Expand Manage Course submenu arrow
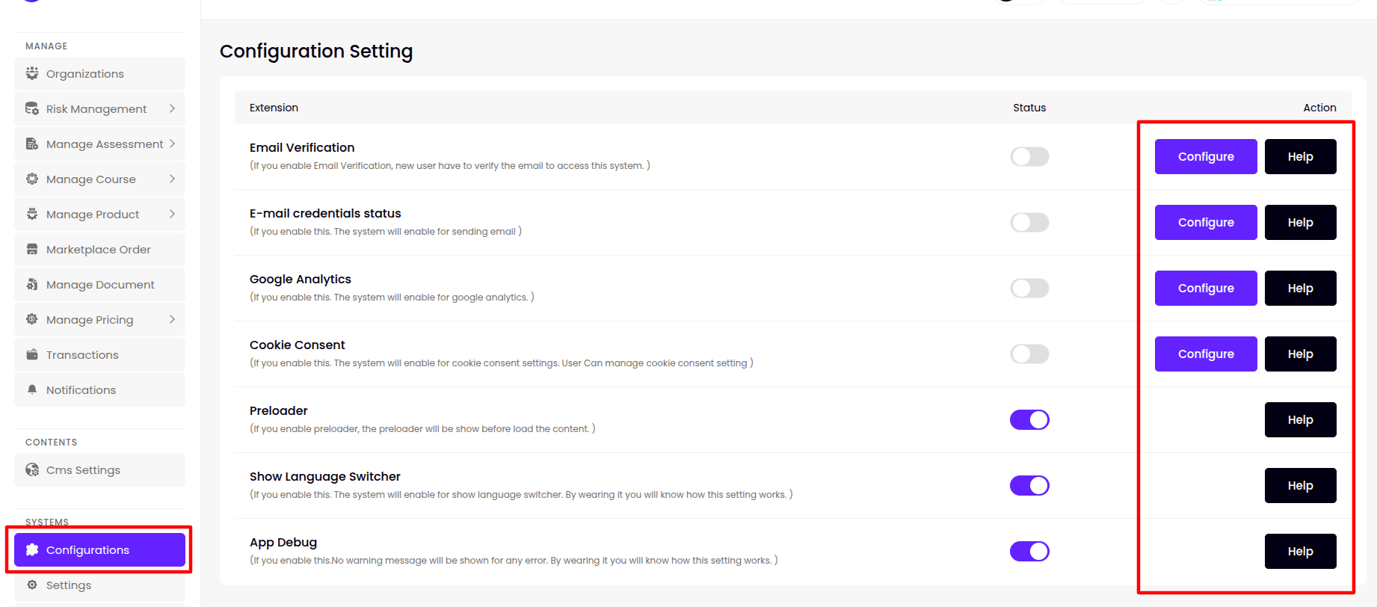Image resolution: width=1377 pixels, height=607 pixels. click(x=172, y=179)
